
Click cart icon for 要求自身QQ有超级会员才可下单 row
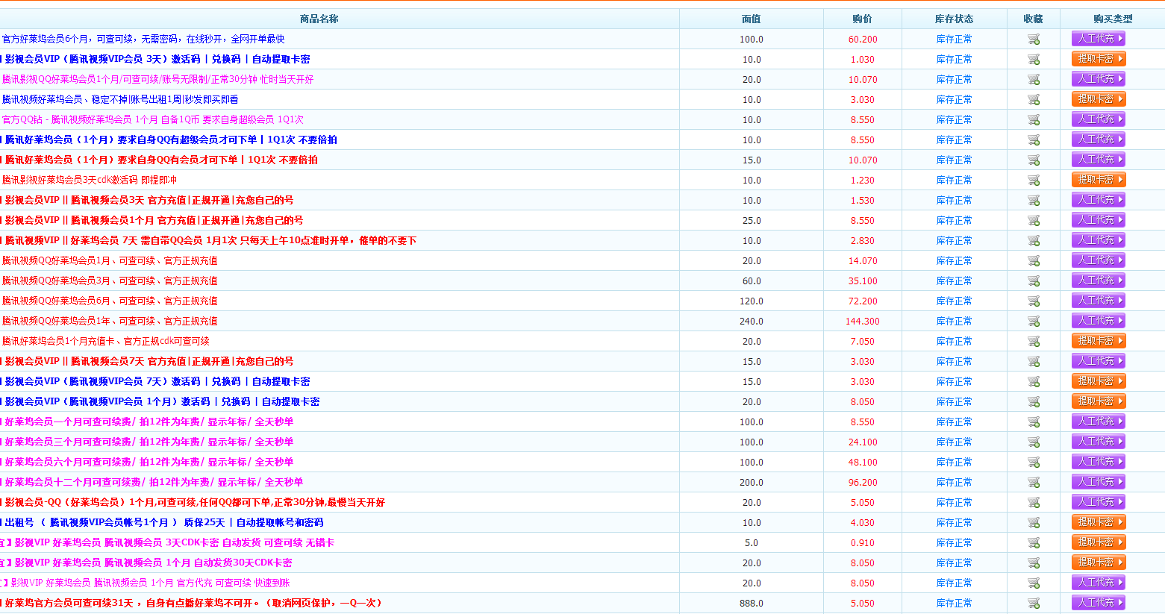click(x=1034, y=140)
